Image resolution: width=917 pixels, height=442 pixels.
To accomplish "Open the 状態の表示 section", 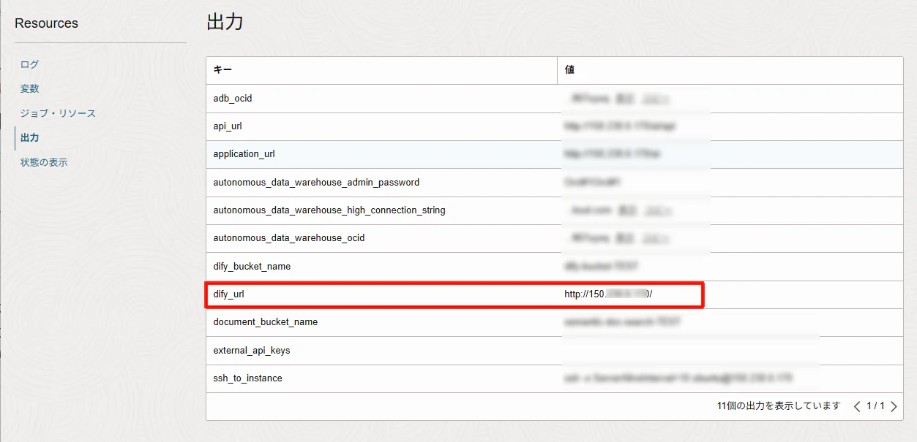I will pyautogui.click(x=44, y=162).
